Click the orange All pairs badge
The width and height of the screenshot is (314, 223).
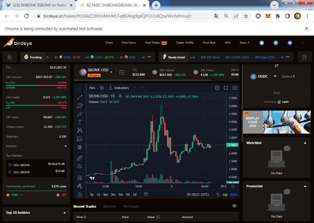[94, 75]
